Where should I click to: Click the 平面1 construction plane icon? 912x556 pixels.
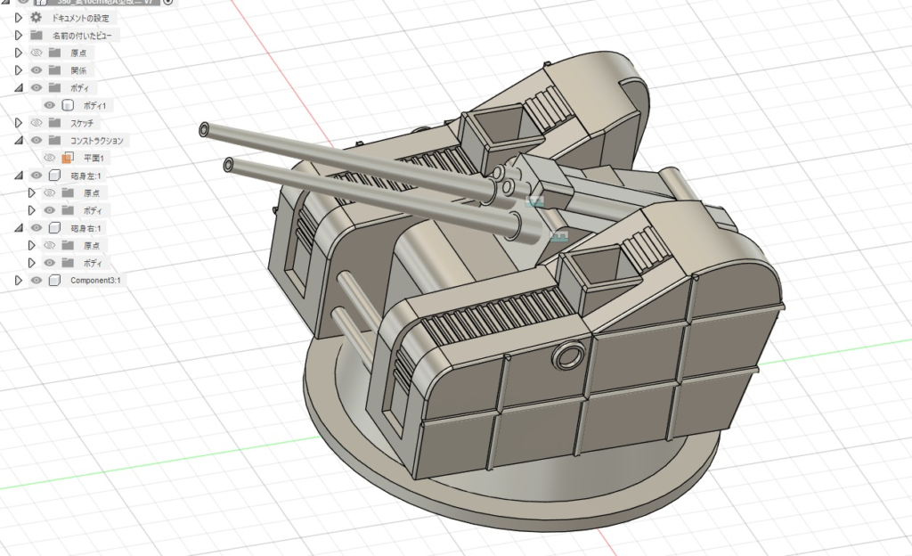[x=67, y=158]
